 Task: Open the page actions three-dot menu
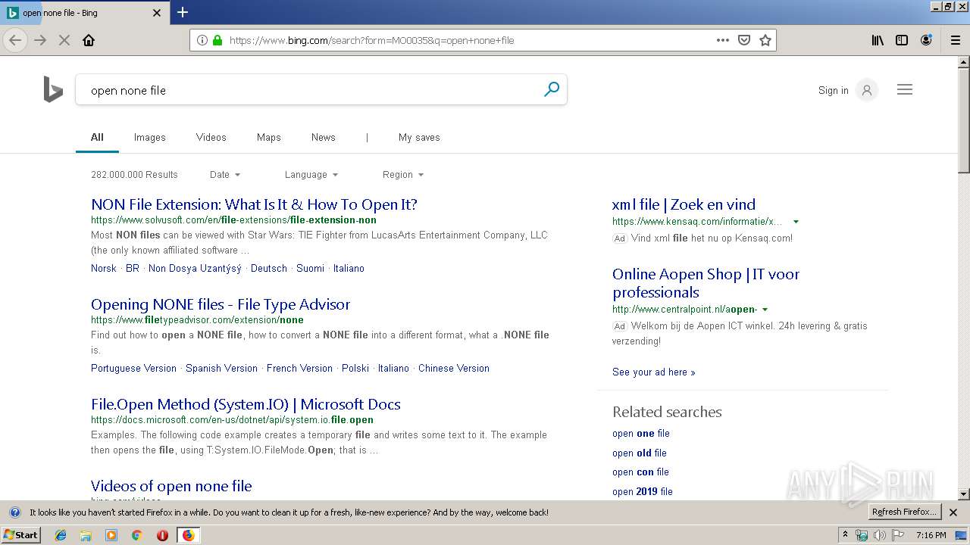tap(723, 40)
